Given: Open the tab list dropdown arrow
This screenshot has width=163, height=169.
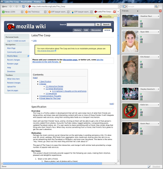Looking at the screenshot, I should 118,12.
